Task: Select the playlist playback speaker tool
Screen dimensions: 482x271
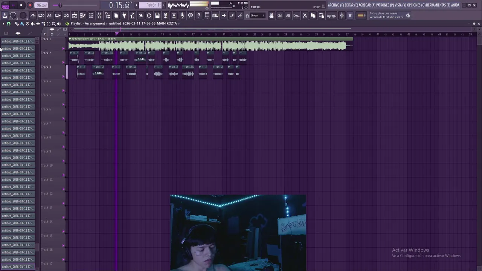Action: tap(59, 24)
